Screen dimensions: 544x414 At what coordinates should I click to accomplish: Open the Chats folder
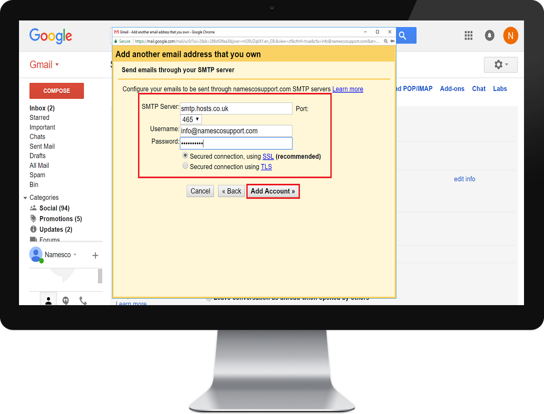[x=37, y=136]
